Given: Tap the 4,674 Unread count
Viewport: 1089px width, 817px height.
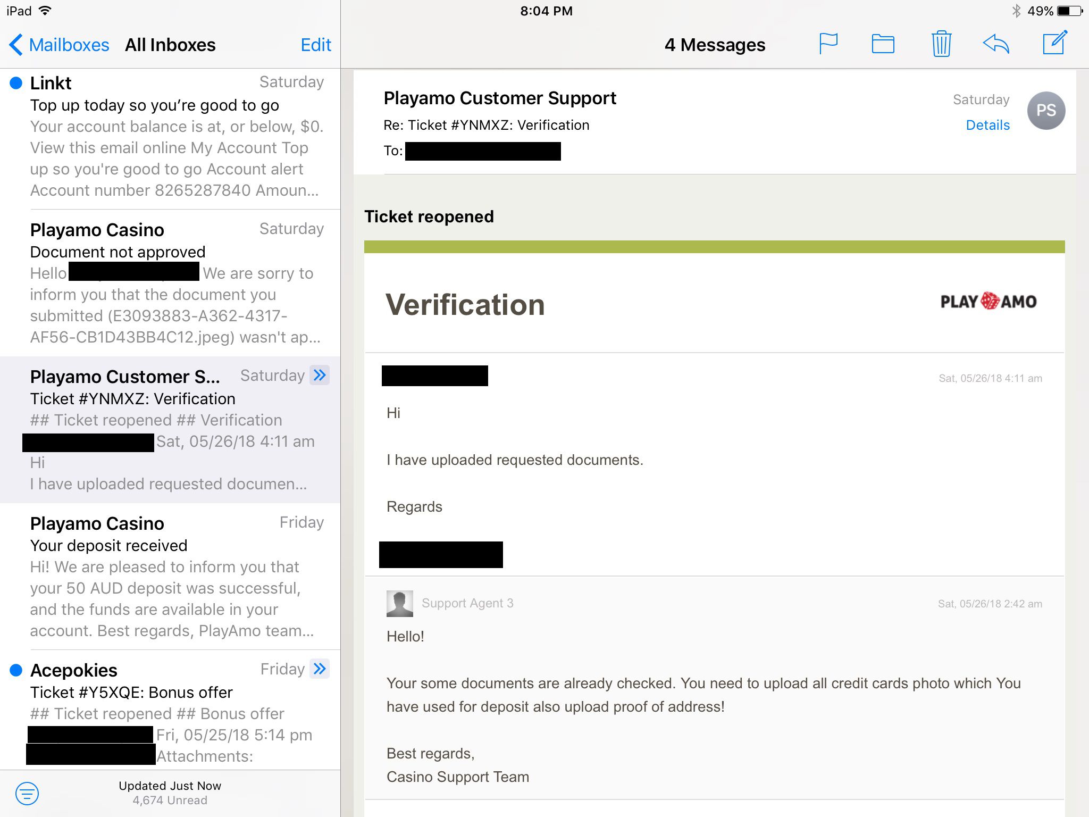Looking at the screenshot, I should click(x=170, y=800).
